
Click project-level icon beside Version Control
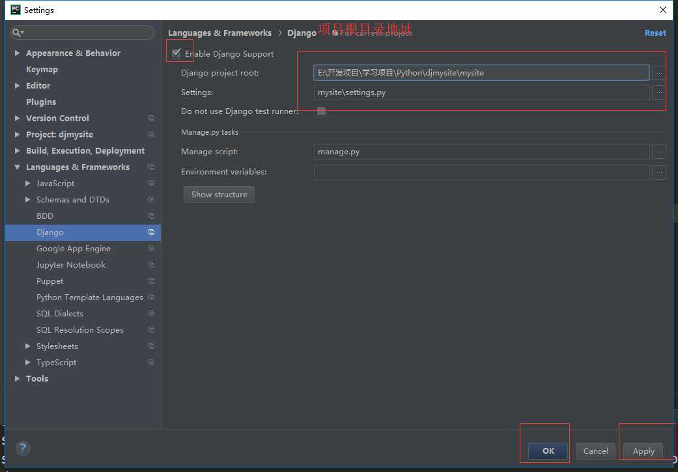tap(151, 118)
